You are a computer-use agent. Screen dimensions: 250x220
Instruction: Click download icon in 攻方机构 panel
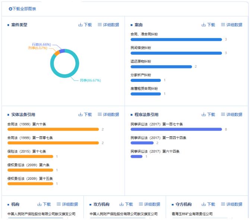[x=121, y=204]
